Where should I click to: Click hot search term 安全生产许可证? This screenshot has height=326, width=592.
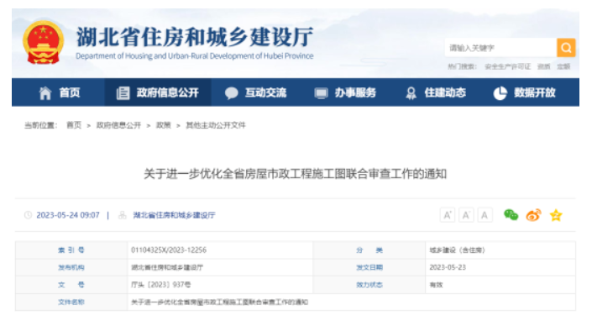(x=507, y=66)
